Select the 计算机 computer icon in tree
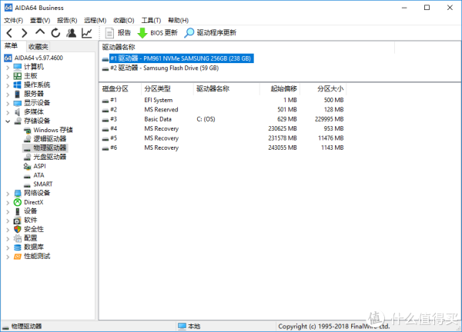Screen dimensions: 462x332 [x=18, y=67]
